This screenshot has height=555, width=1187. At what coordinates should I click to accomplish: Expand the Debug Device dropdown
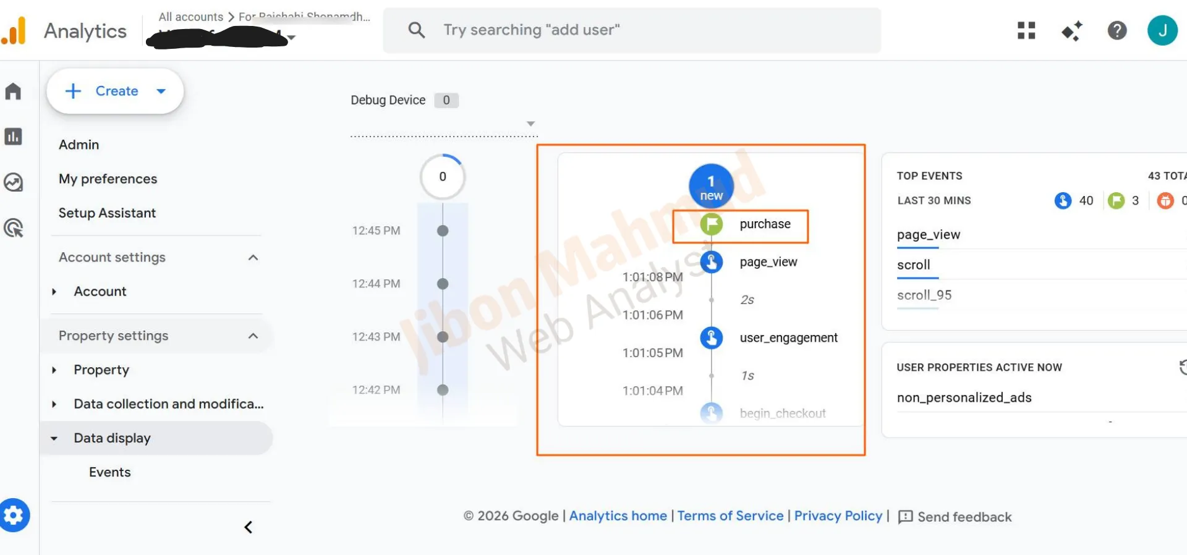530,124
